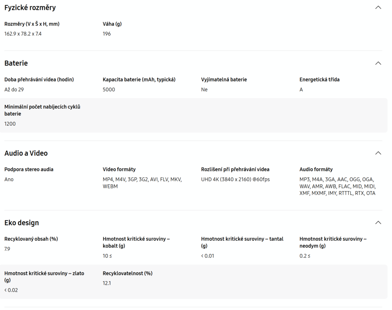Image resolution: width=392 pixels, height=310 pixels.
Task: Collapse the Audio a Video chevron
Action: click(x=378, y=153)
